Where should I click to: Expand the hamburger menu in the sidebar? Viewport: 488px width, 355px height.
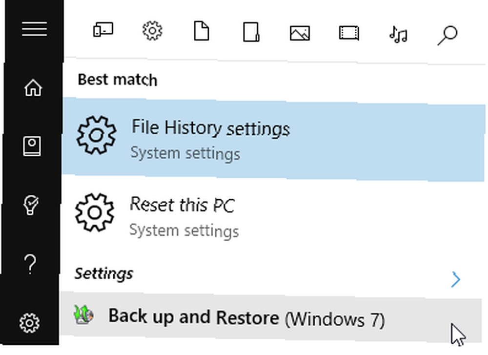[34, 29]
